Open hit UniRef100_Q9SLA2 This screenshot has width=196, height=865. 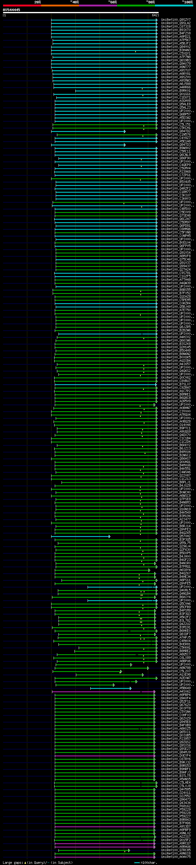point(176,23)
